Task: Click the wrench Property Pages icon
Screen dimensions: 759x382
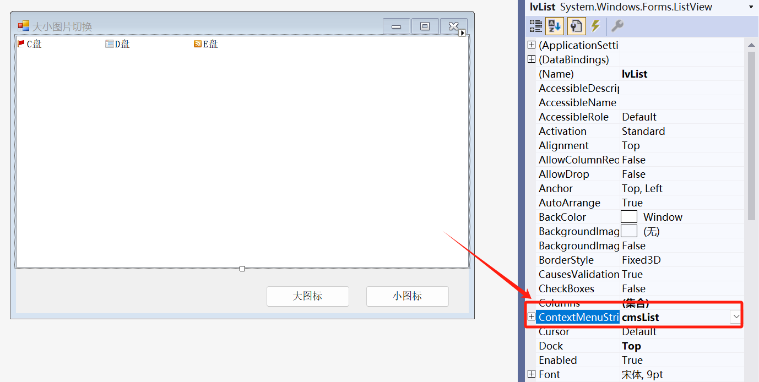Action: [x=617, y=26]
